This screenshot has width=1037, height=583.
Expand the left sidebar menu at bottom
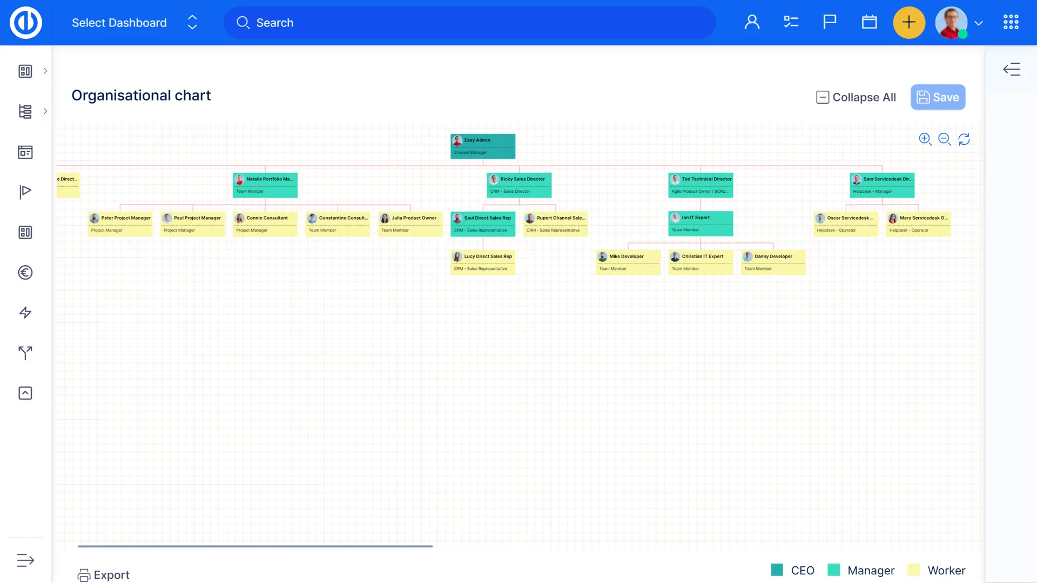[25, 560]
